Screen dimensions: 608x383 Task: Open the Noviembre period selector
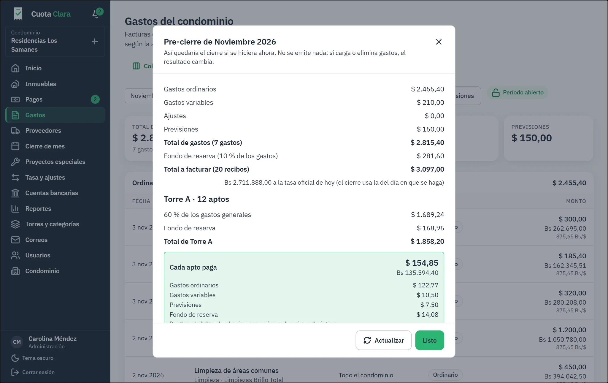pos(139,96)
